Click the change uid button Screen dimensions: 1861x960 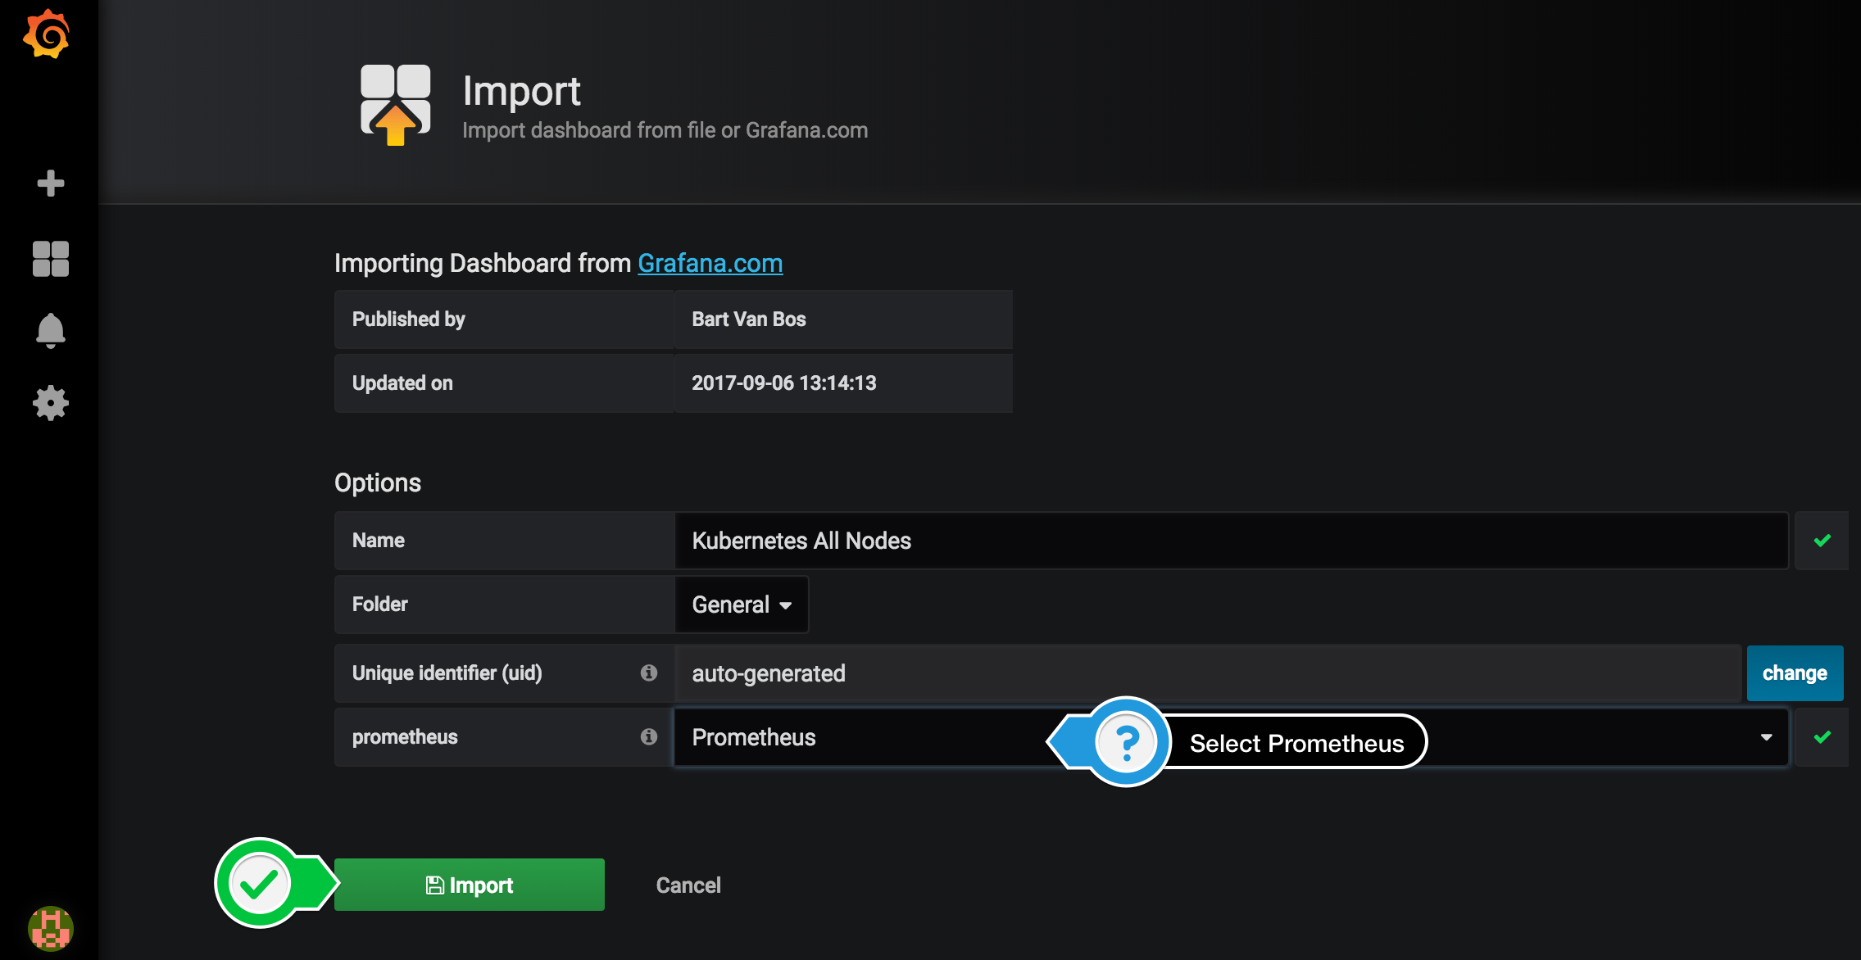[x=1795, y=673]
